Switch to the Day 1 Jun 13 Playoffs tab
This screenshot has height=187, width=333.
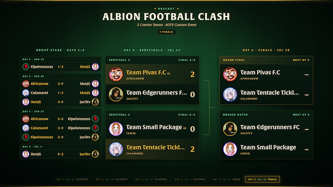72,180
